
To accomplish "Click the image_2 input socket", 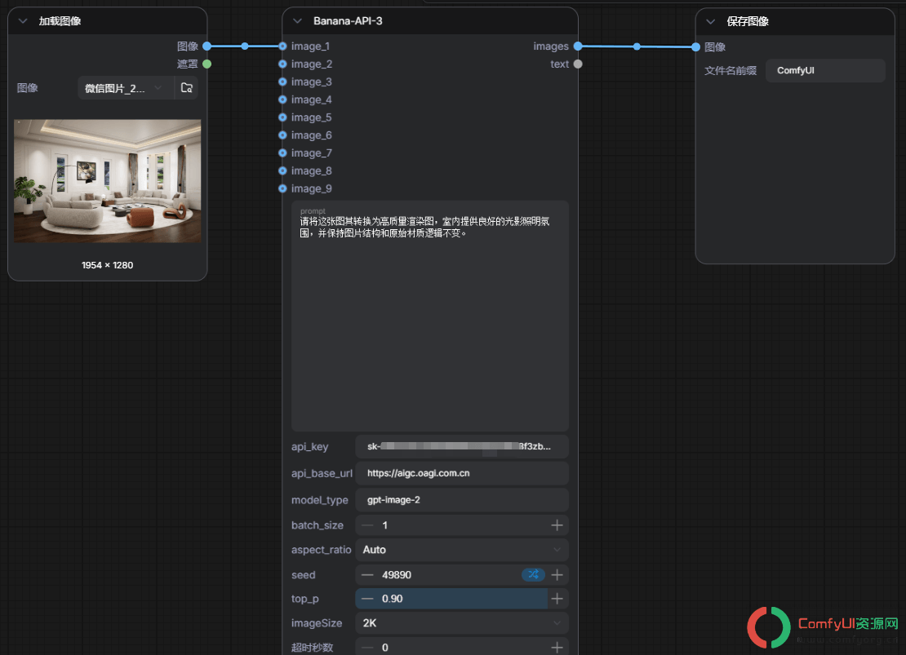I will (x=282, y=64).
